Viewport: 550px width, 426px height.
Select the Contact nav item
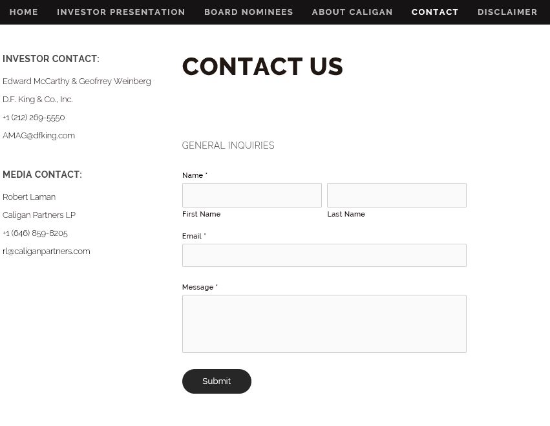click(x=435, y=12)
